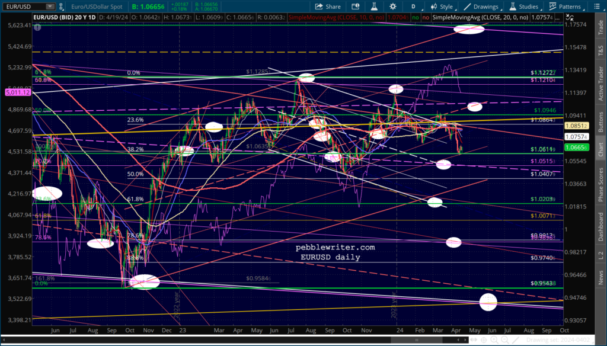Click the horizontal chart scrollbar thumb

[417, 340]
